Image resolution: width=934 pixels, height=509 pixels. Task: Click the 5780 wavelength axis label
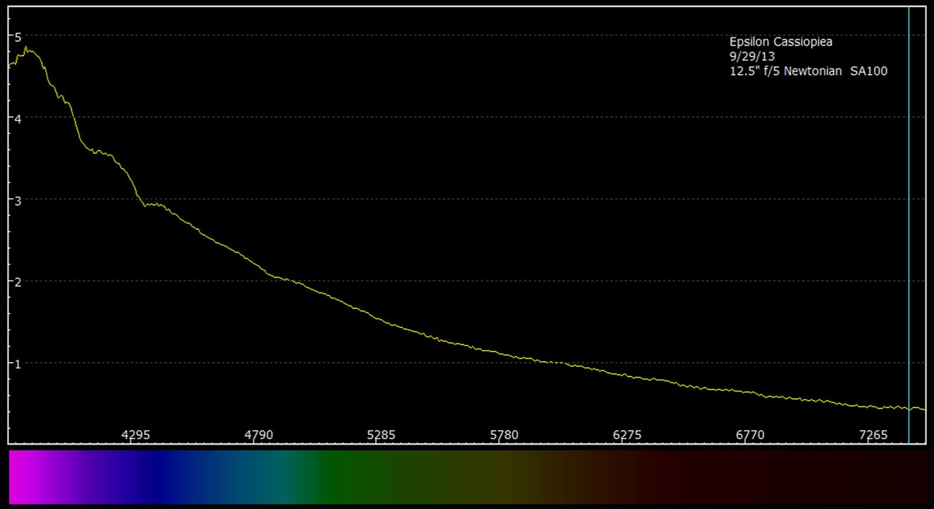click(x=505, y=435)
